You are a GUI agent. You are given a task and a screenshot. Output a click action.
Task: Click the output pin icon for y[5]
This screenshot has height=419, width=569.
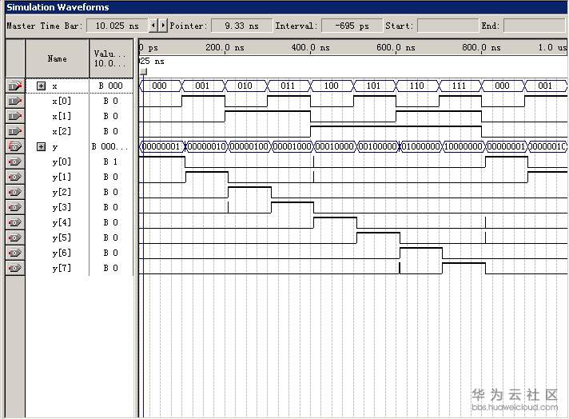point(15,237)
